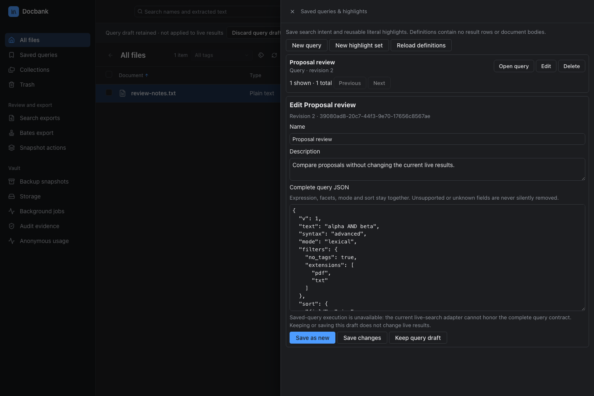Click the Previous pagination button
The width and height of the screenshot is (594, 396).
click(x=350, y=83)
